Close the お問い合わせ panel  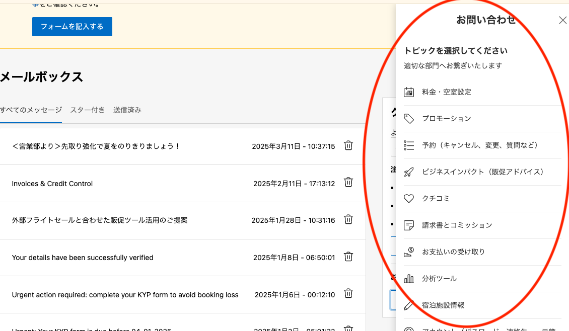tap(562, 20)
